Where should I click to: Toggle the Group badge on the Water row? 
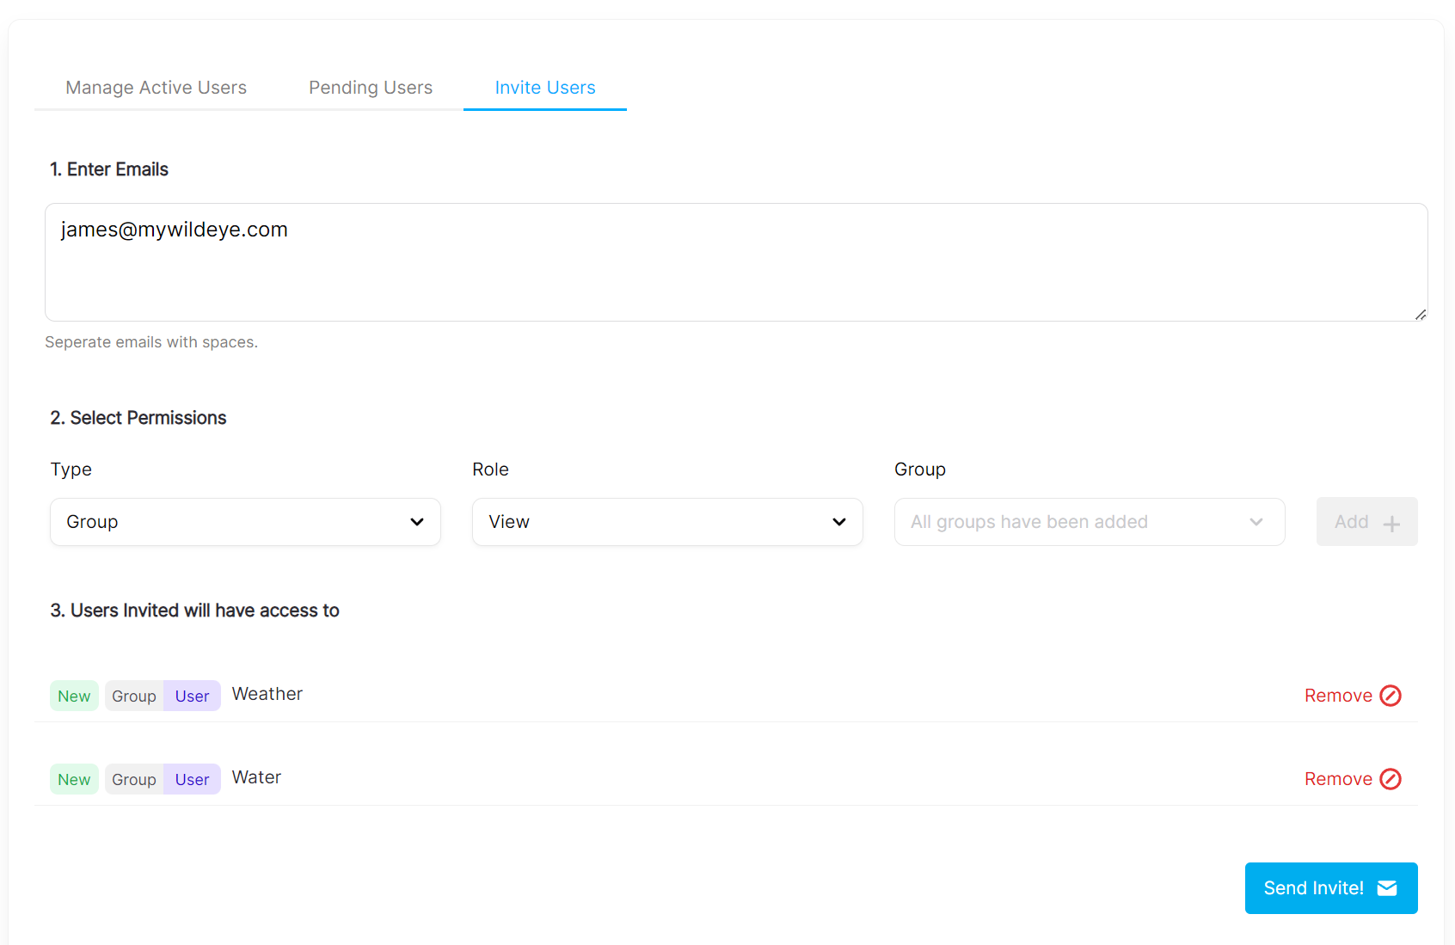coord(133,779)
